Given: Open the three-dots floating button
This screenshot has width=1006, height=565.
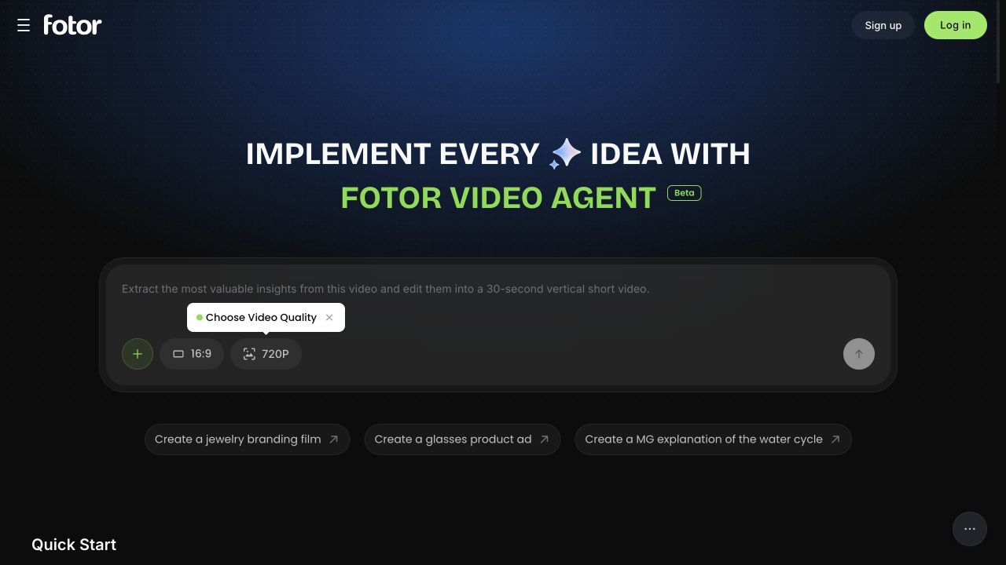Looking at the screenshot, I should 970,529.
